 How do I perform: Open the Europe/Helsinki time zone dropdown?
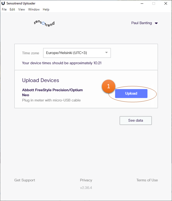77,53
